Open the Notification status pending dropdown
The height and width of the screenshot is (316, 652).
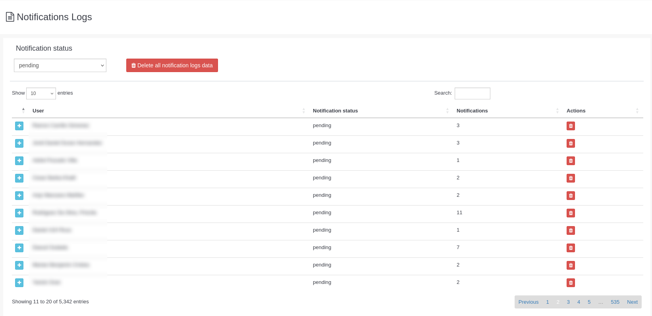(60, 65)
